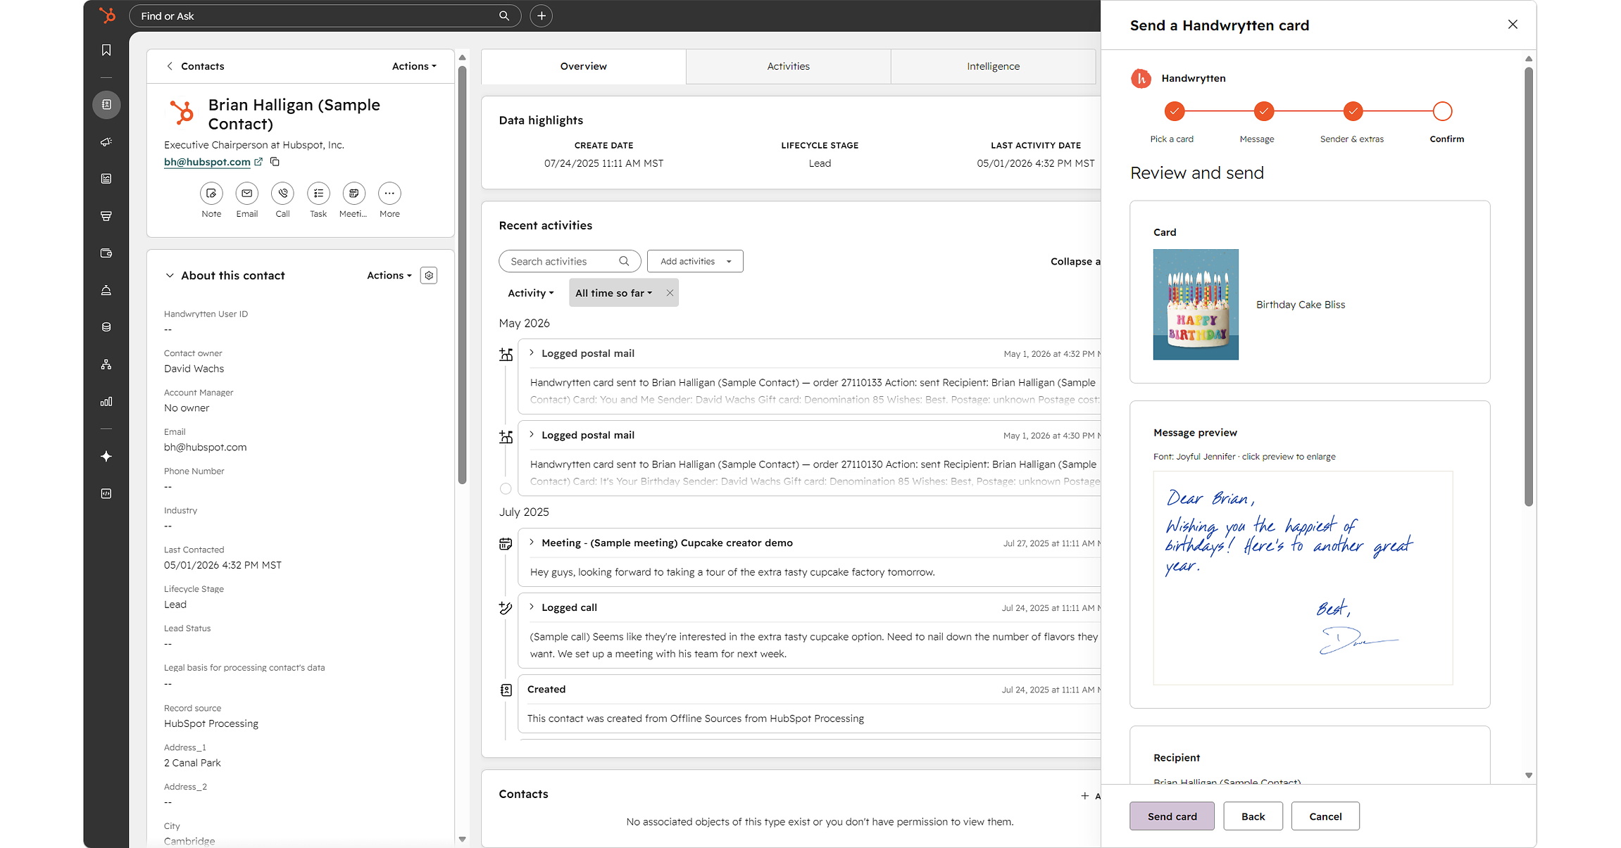This screenshot has width=1621, height=848.
Task: Click search icon in Search activities field
Action: (x=624, y=261)
